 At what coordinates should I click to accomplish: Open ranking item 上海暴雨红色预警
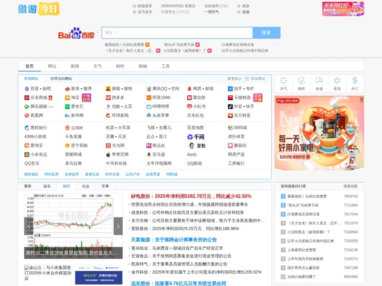point(302,250)
